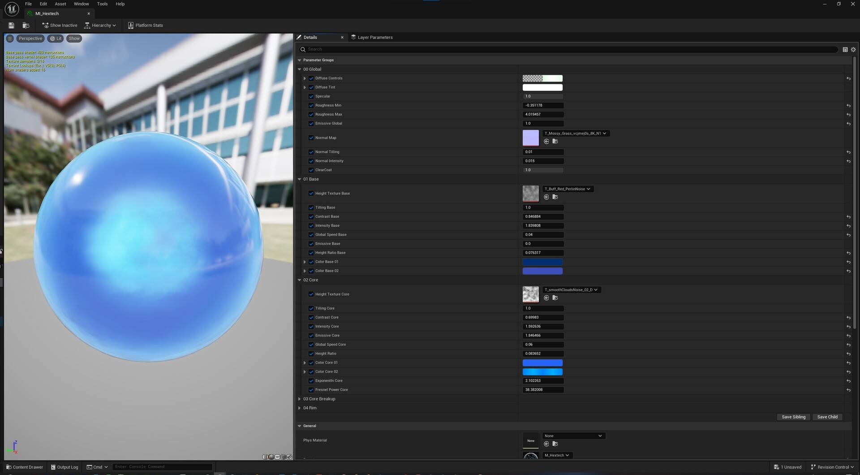Expand the Color Core 01 channels

305,363
